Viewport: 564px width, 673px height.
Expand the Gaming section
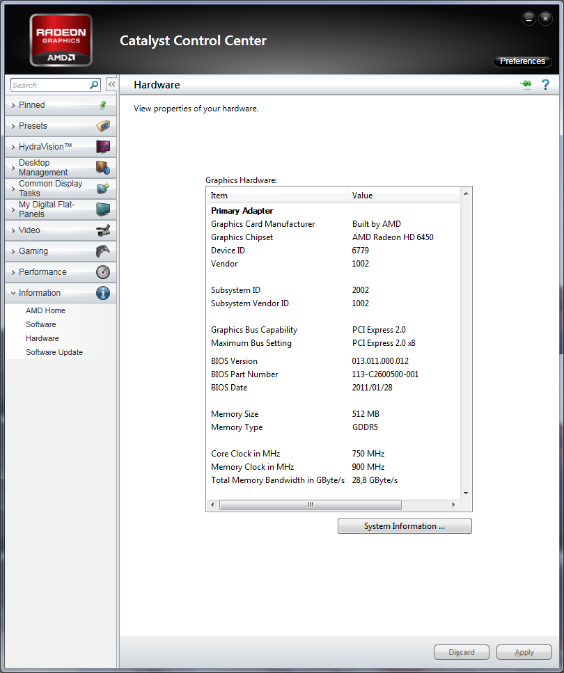click(60, 251)
